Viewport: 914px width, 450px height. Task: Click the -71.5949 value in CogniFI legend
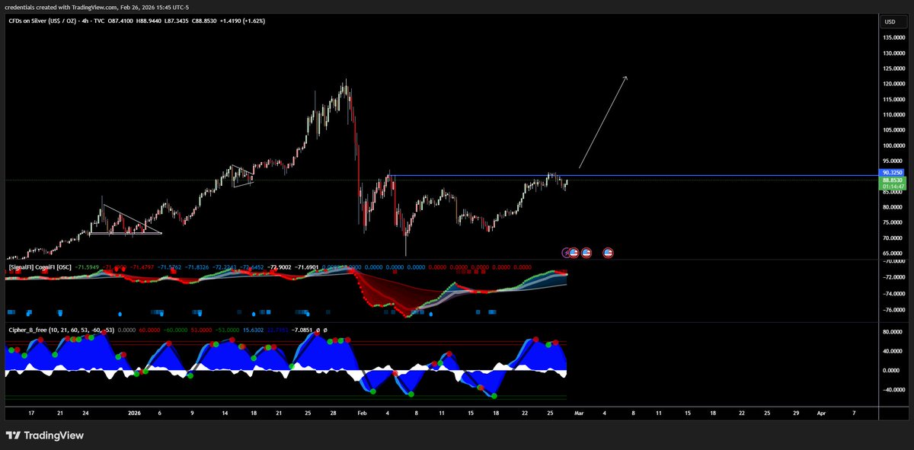coord(88,267)
